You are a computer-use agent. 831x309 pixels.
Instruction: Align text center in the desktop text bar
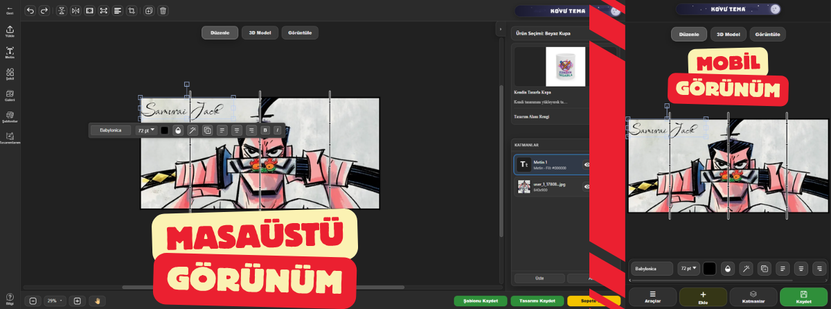[x=237, y=130]
